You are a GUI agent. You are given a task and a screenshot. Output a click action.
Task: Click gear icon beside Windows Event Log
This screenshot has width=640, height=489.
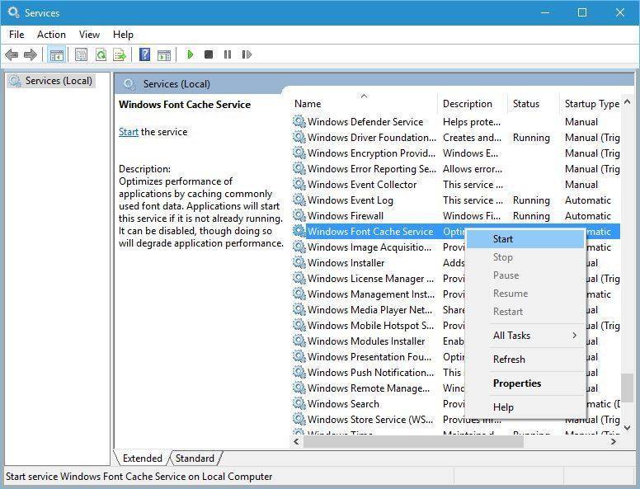pyautogui.click(x=299, y=200)
